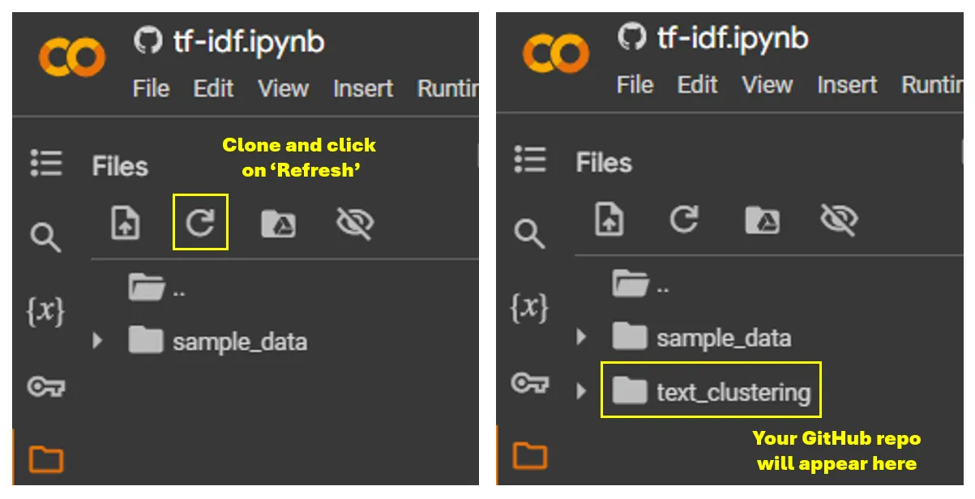
Task: Toggle hidden files eye icon in left panel
Action: click(x=355, y=223)
